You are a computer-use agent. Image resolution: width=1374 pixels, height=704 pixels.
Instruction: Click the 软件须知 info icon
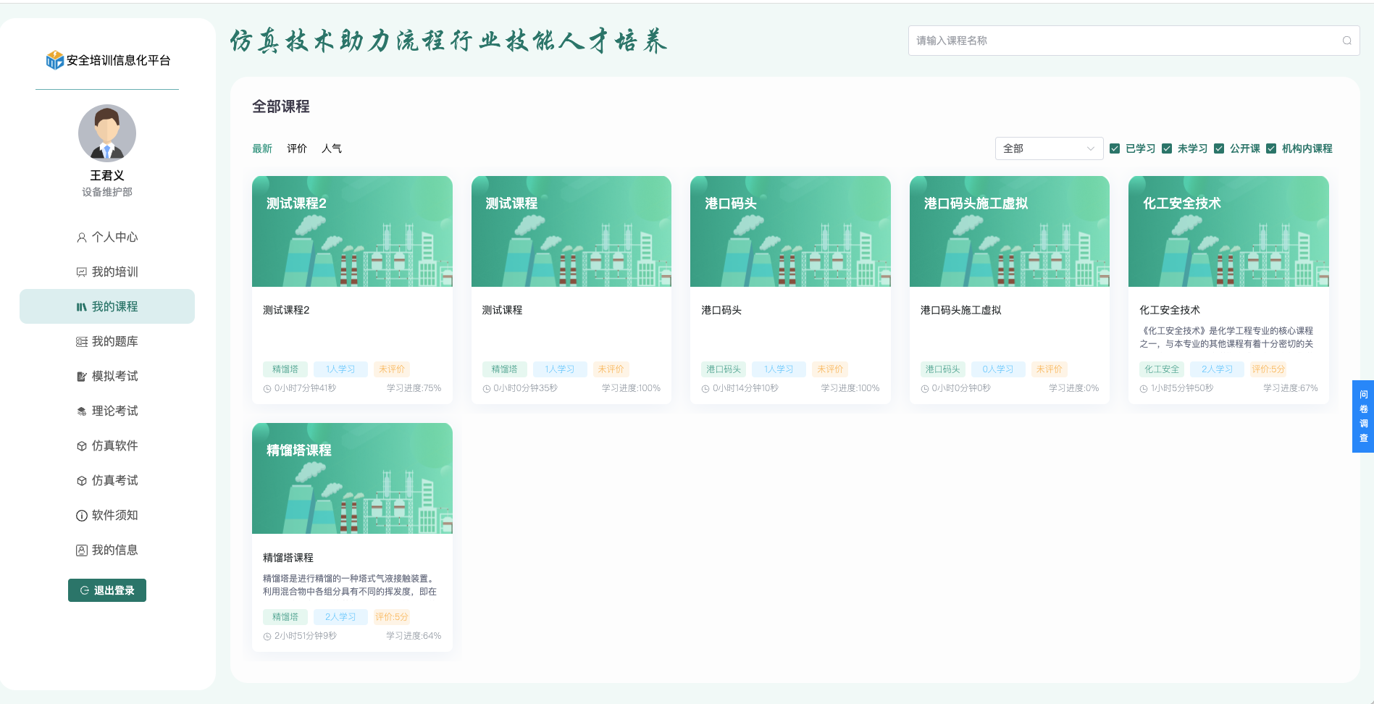point(82,516)
